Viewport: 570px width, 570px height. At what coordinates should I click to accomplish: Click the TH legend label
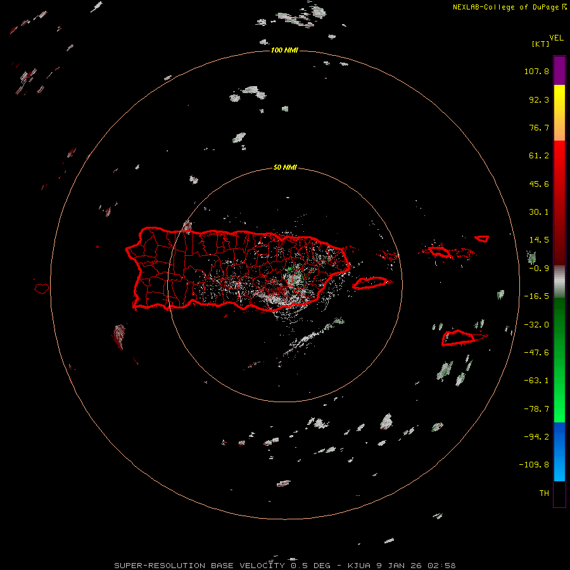coord(544,493)
